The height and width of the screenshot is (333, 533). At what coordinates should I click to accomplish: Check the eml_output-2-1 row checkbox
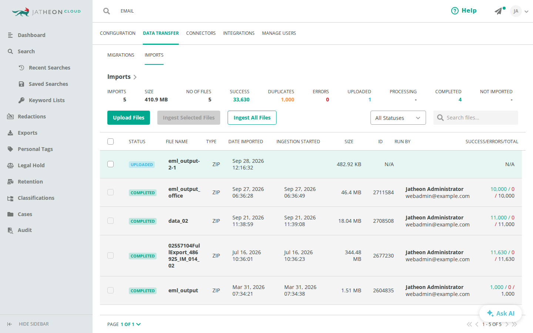pos(110,164)
